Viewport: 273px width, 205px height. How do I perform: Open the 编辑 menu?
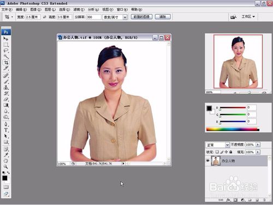(21, 9)
